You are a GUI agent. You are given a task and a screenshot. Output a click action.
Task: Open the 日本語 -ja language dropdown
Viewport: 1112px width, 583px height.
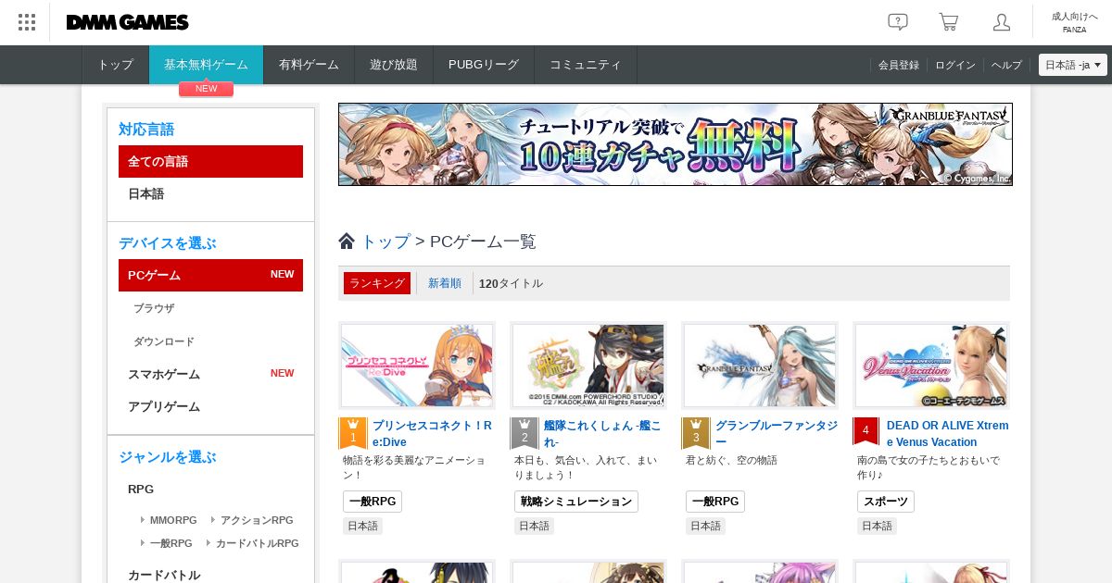pos(1073,65)
